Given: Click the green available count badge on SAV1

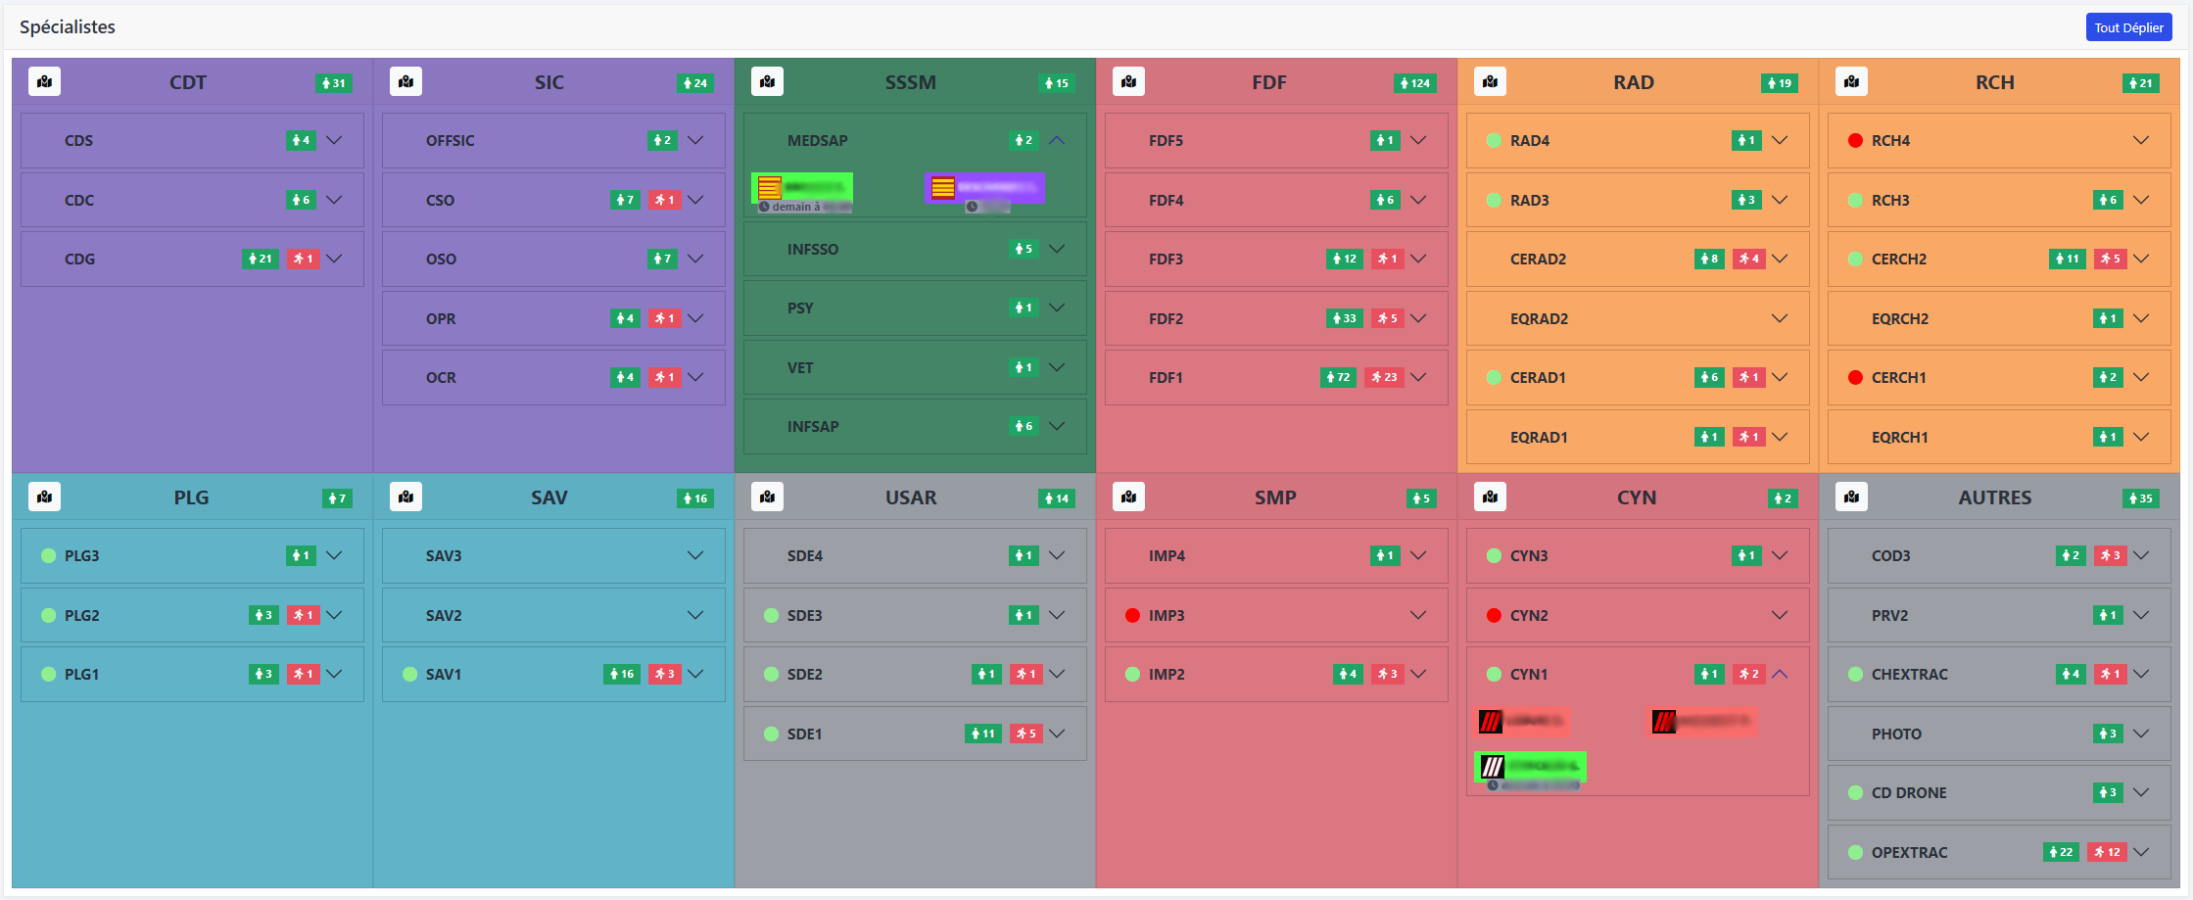Looking at the screenshot, I should coord(622,675).
